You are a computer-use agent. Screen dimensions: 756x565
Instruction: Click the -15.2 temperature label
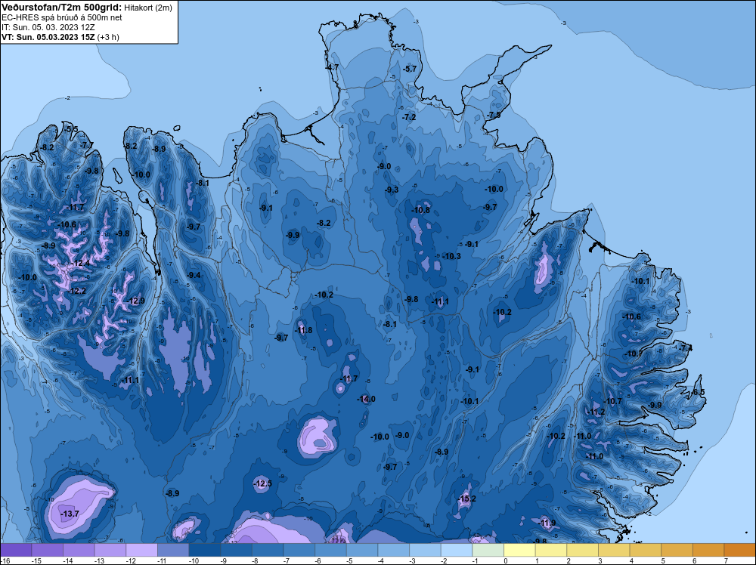tap(466, 499)
